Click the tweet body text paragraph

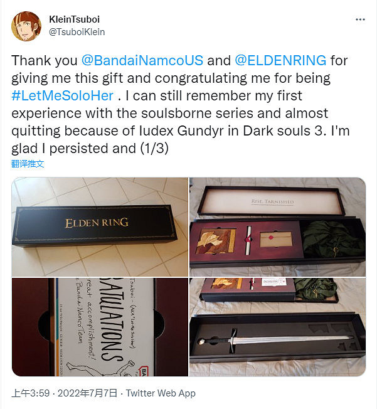click(x=181, y=104)
